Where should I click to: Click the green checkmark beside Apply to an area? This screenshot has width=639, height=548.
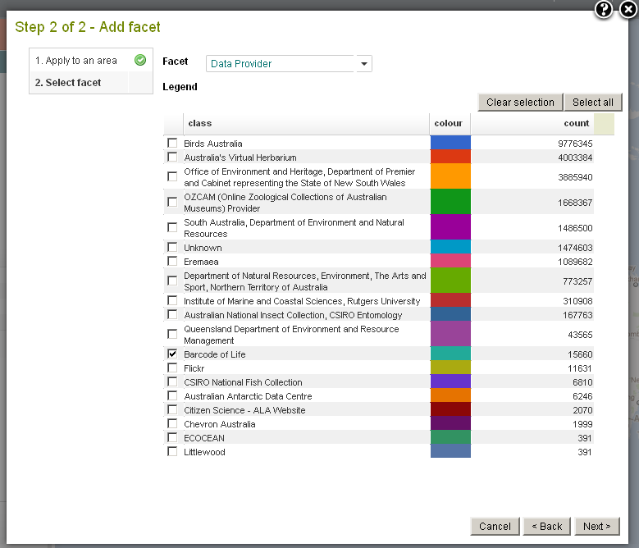140,60
